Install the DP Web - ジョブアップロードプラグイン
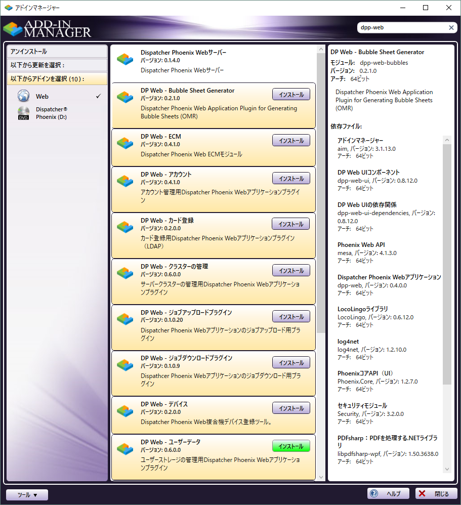This screenshot has width=461, height=505. [x=291, y=317]
